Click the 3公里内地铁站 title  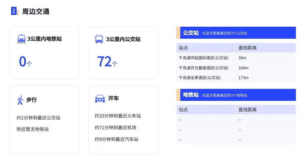[44, 39]
